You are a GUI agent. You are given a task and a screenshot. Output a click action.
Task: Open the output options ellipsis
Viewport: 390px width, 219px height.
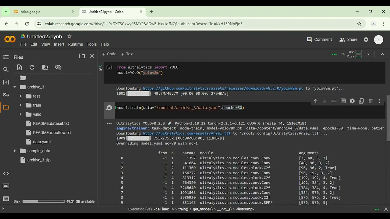[x=109, y=123]
